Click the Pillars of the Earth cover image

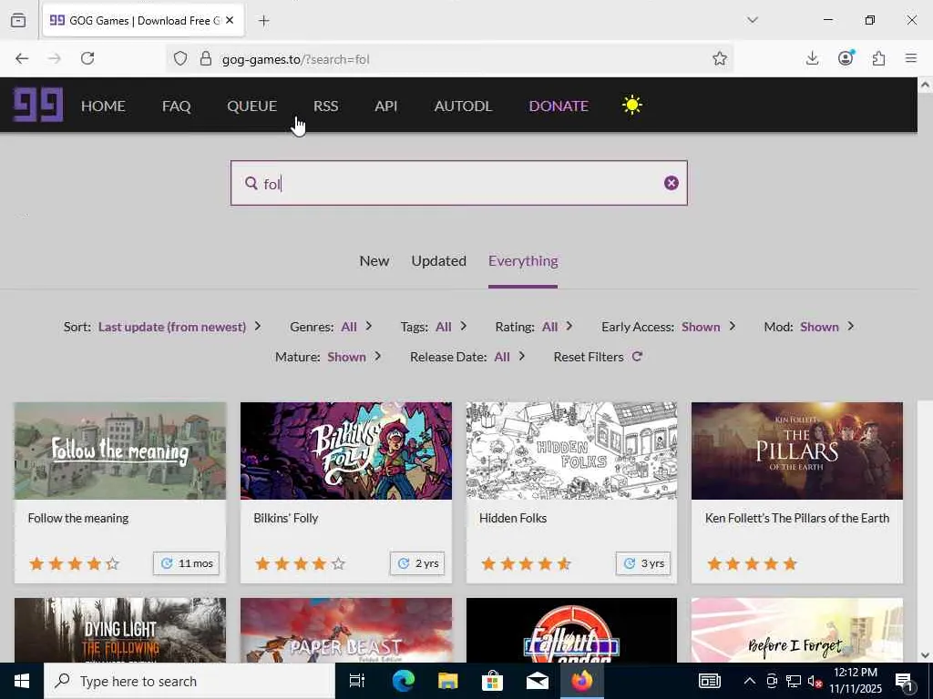796,451
